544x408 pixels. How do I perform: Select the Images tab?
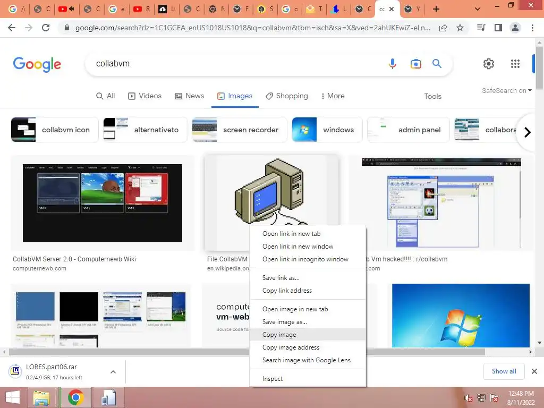pos(235,96)
